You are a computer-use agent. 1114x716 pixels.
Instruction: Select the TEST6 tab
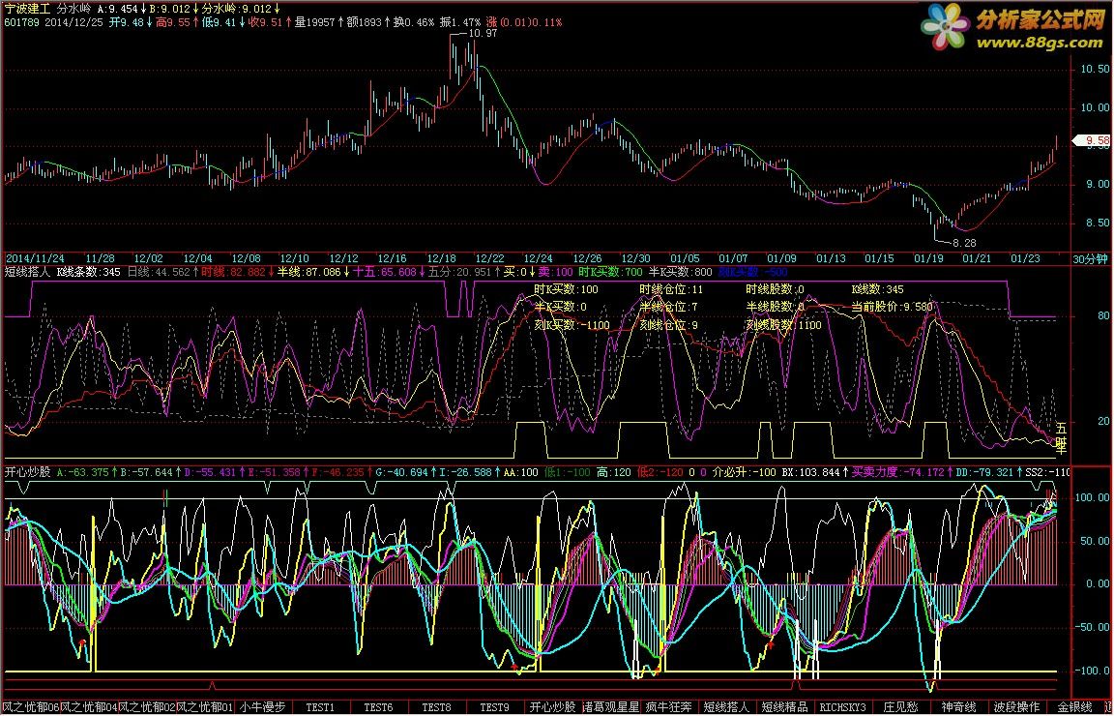coord(379,707)
